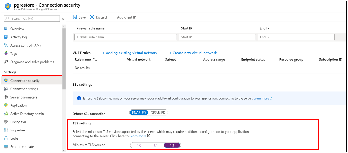
Task: Click the Save floppy disk icon
Action: click(75, 17)
